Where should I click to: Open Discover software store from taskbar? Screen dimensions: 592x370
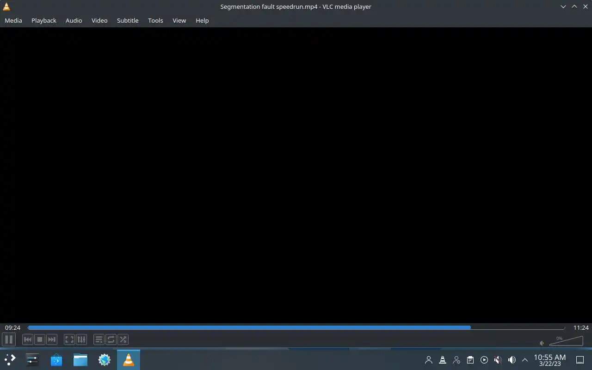56,359
